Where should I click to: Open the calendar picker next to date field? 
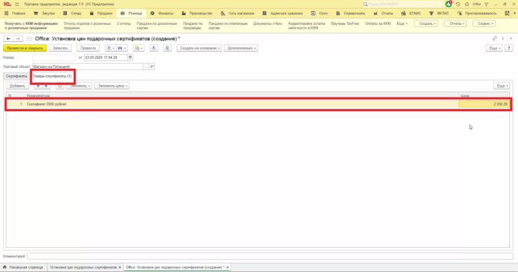coord(130,58)
